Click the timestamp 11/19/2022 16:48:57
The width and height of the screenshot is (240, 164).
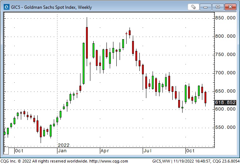click(192, 161)
